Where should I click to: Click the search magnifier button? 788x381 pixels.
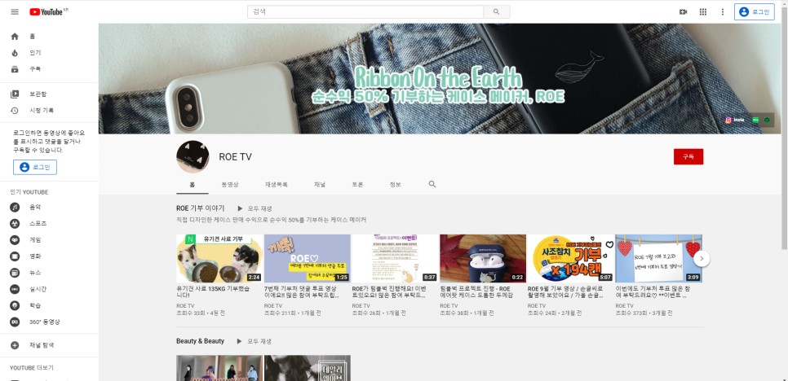497,11
